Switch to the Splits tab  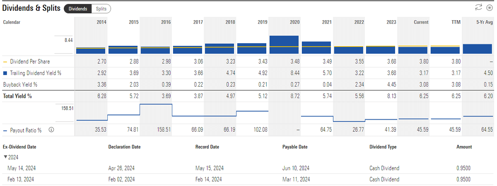click(101, 8)
